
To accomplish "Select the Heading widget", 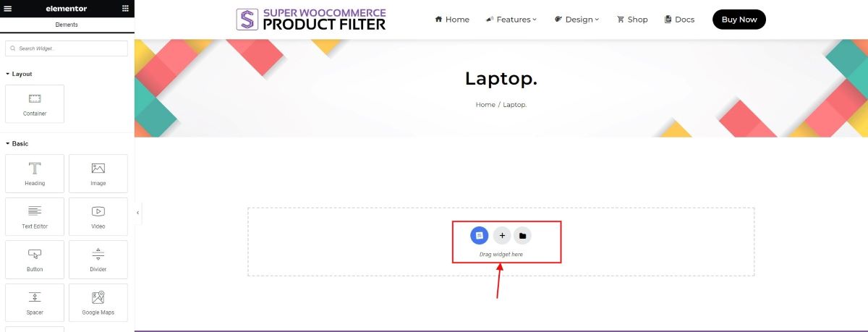I will pyautogui.click(x=35, y=174).
